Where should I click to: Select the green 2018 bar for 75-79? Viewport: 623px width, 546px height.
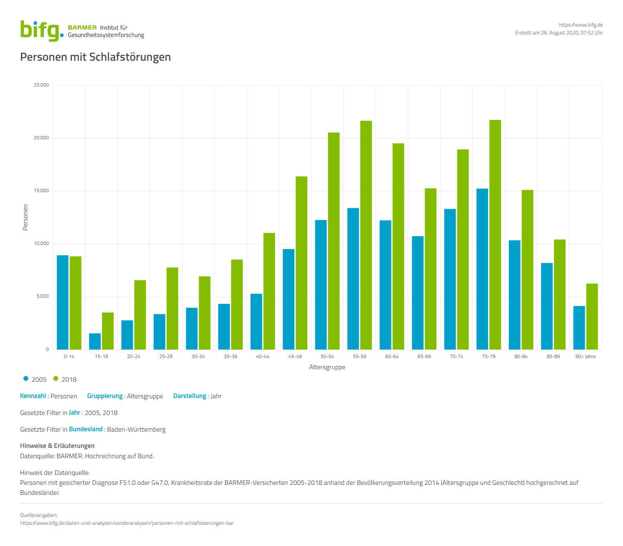tap(495, 235)
